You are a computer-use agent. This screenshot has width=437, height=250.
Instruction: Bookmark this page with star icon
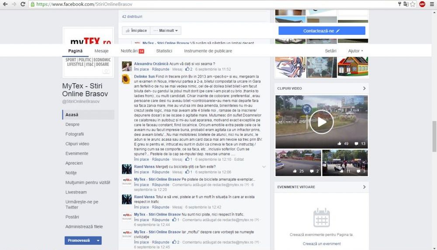(x=413, y=4)
